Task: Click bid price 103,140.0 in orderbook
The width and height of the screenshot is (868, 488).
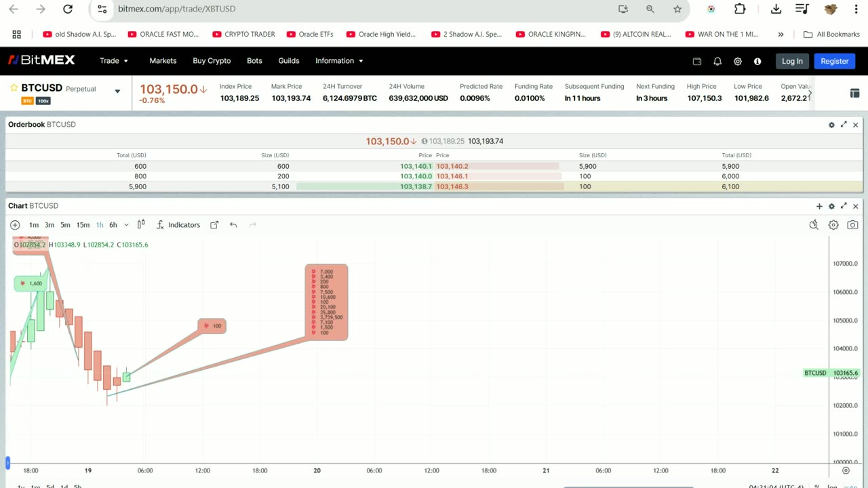Action: click(x=416, y=176)
